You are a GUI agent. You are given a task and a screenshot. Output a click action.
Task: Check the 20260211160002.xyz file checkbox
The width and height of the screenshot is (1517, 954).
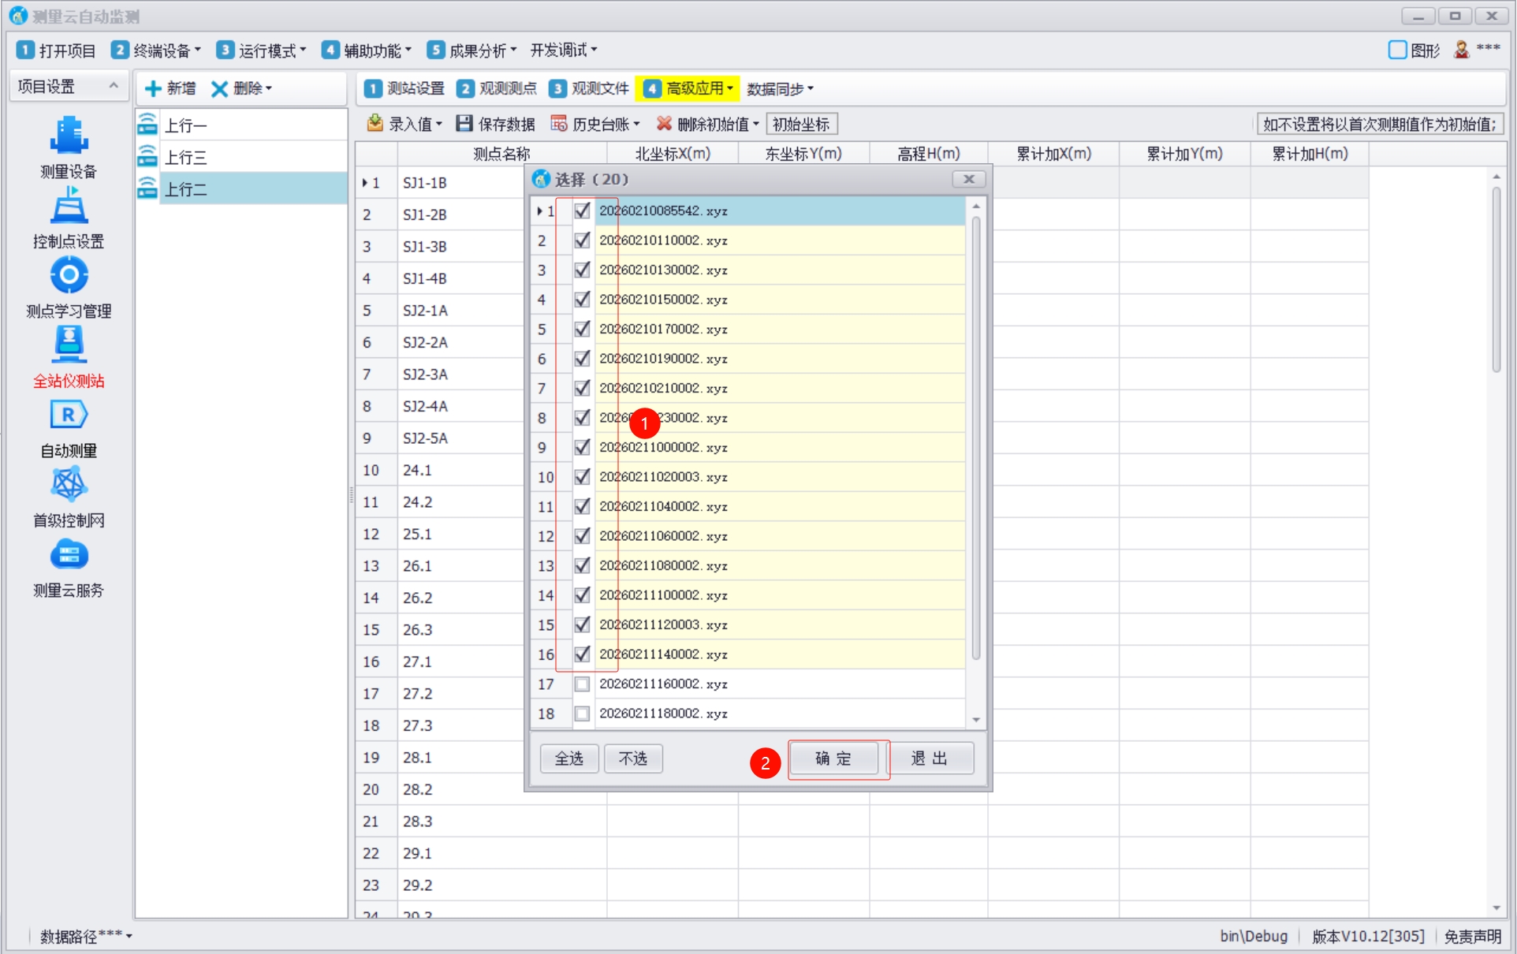[x=582, y=684]
